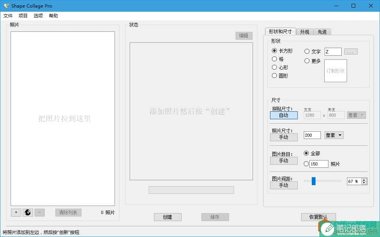
Task: Switch to the 先进 tab
Action: click(322, 32)
